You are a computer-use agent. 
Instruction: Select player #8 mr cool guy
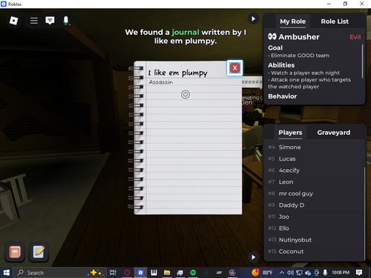coord(314,193)
